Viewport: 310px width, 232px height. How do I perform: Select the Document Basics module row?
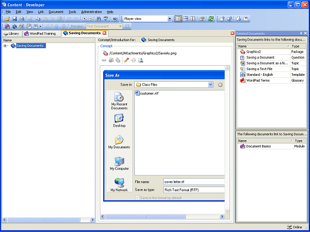coord(271,146)
